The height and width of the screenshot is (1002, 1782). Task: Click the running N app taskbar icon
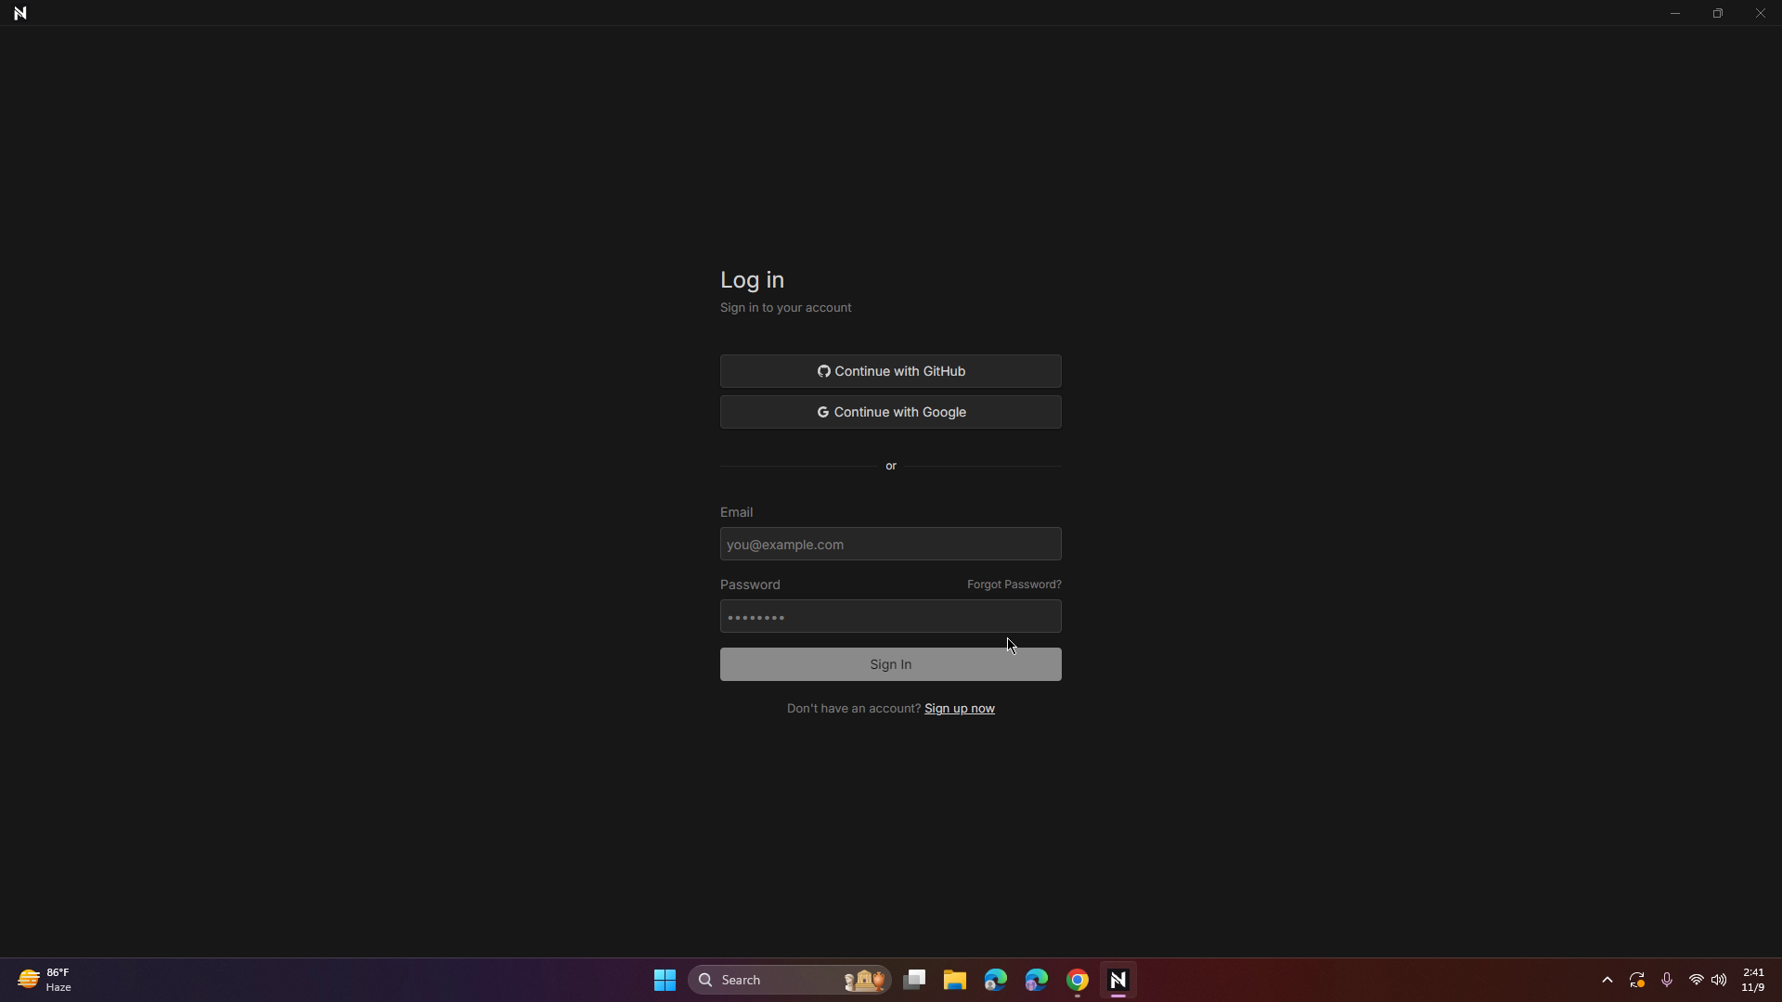1119,980
